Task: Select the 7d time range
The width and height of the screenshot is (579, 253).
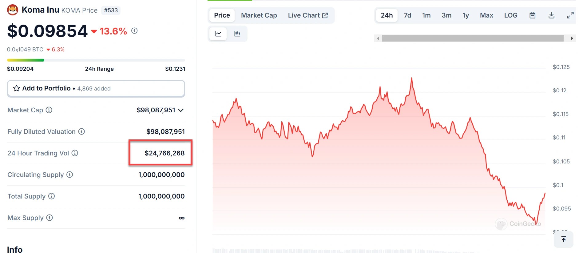Action: (x=407, y=15)
